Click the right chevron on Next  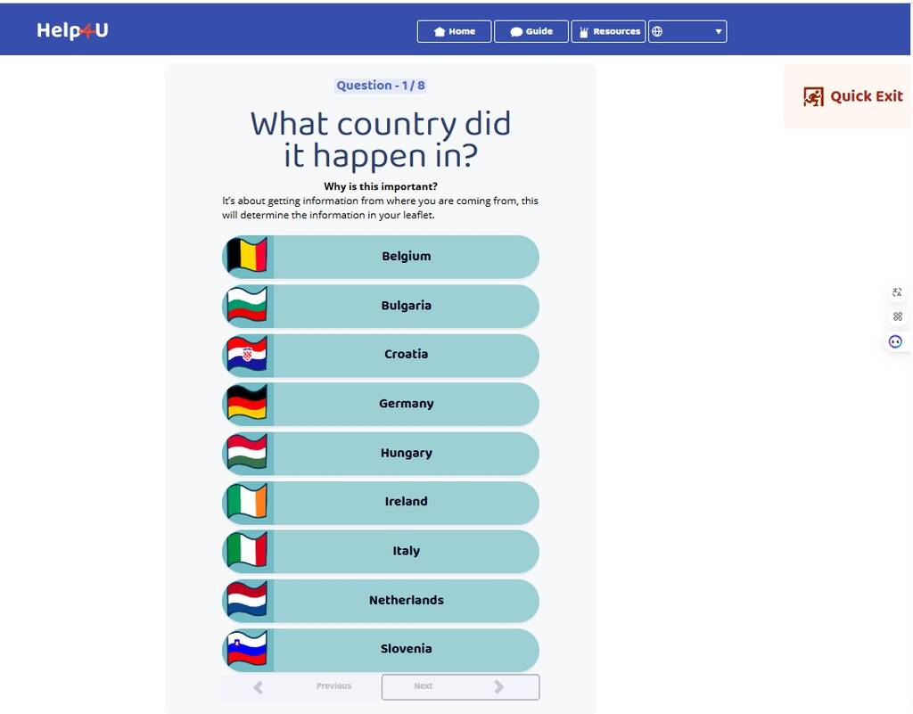point(498,686)
